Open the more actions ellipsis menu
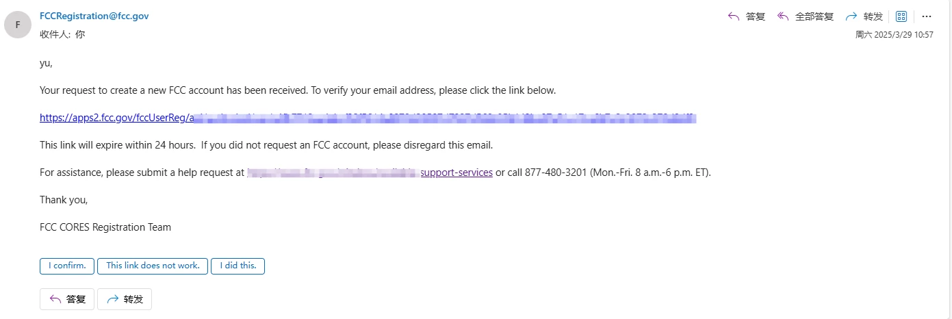The image size is (952, 319). coord(927,16)
